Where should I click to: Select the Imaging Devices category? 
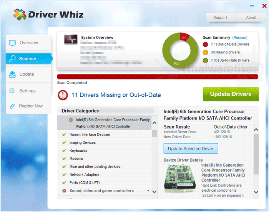click(x=104, y=142)
